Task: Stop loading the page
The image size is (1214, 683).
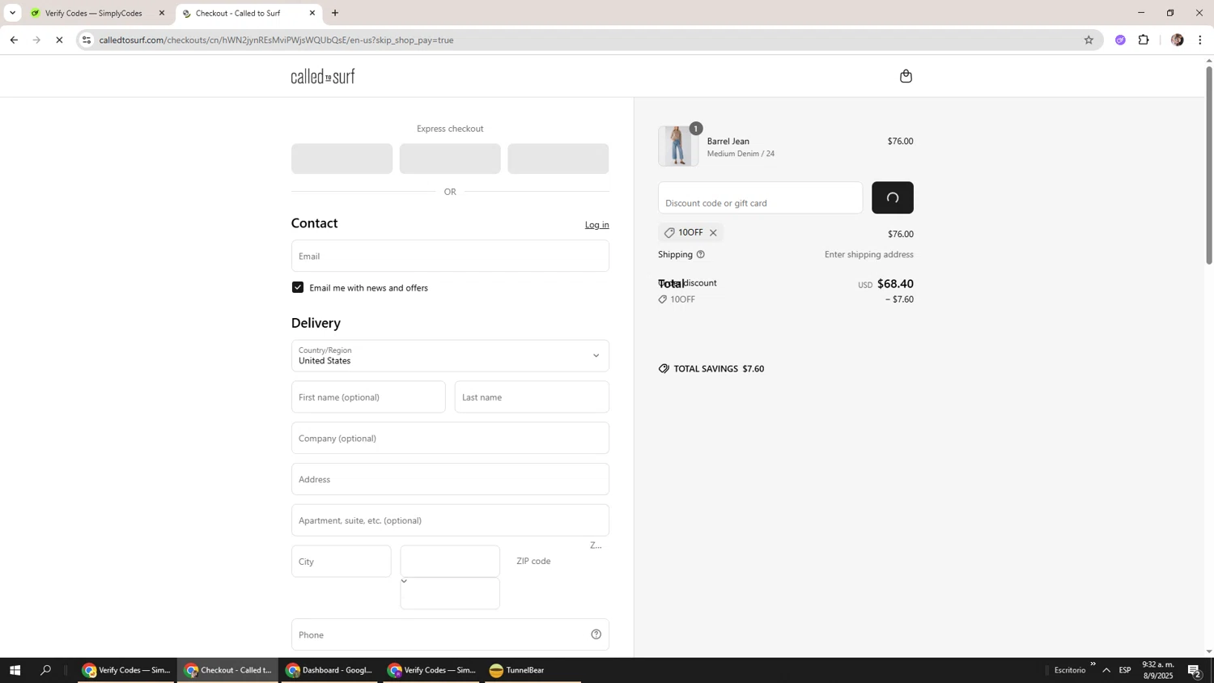Action: (x=59, y=40)
